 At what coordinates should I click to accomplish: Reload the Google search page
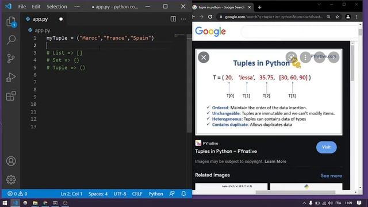(x=210, y=17)
